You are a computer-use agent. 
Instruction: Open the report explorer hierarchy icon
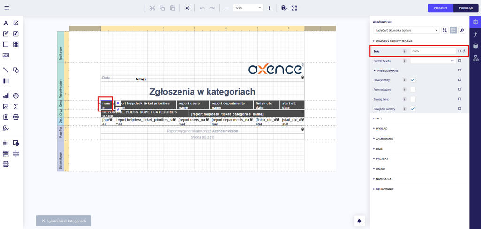click(x=475, y=58)
